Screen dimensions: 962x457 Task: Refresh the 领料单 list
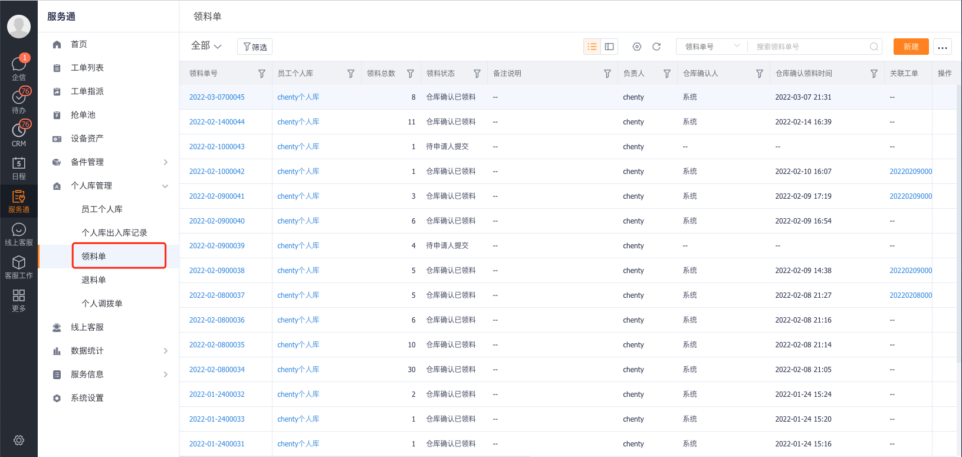coord(656,47)
